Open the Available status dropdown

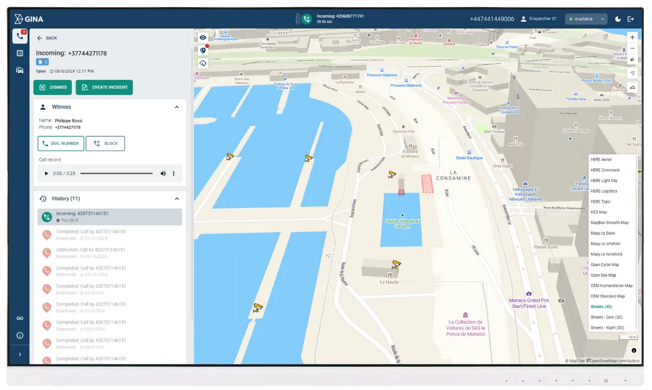(x=586, y=19)
